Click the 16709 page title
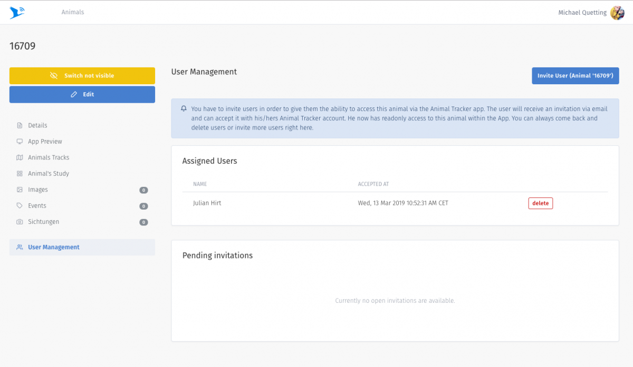This screenshot has width=633, height=367. [23, 46]
